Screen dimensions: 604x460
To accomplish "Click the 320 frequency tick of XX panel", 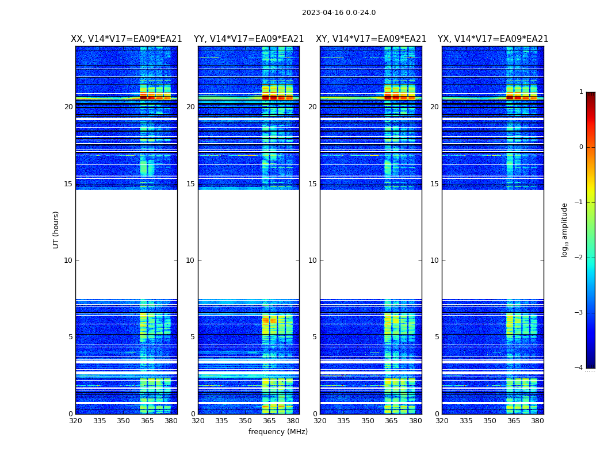I will tap(75, 421).
